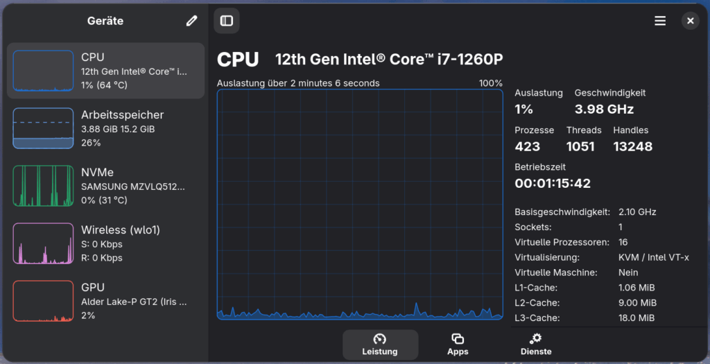Image resolution: width=710 pixels, height=364 pixels.
Task: Click the Betriebszeit uptime value
Action: [x=553, y=183]
